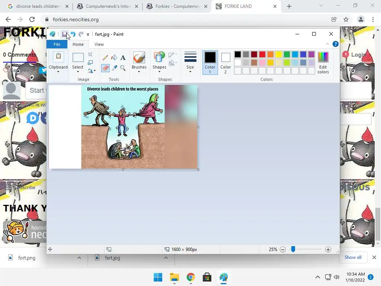Click the Shapes gallery icon
The height and width of the screenshot is (286, 381).
[159, 57]
